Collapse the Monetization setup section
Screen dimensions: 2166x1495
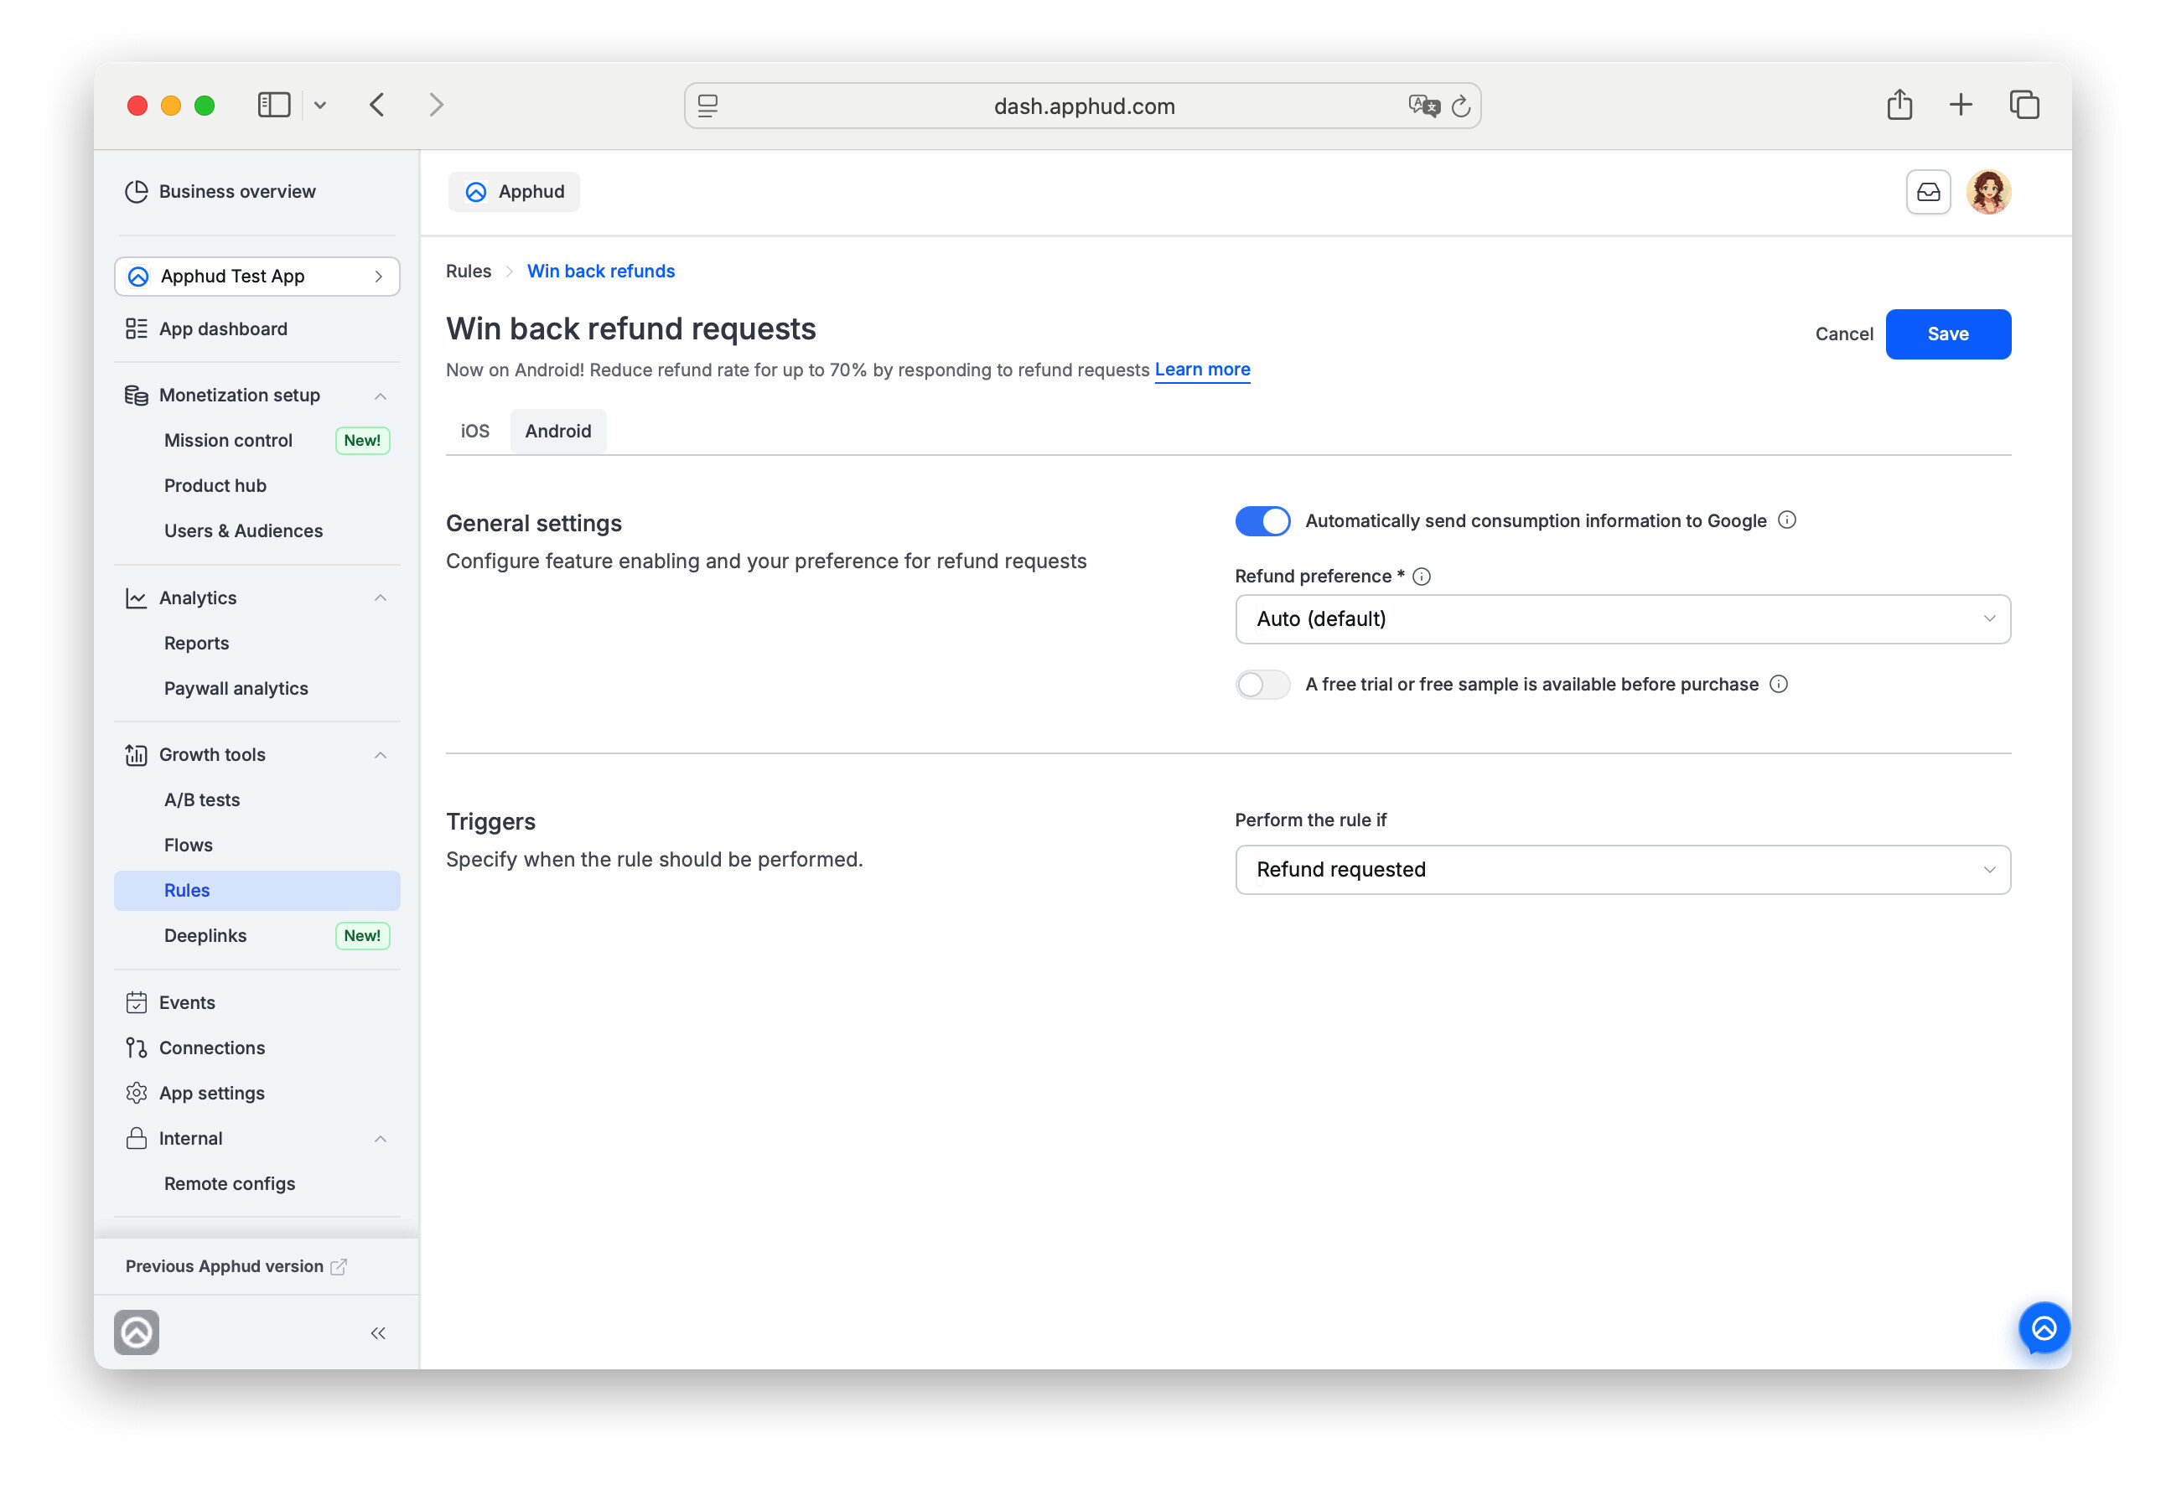pos(381,396)
